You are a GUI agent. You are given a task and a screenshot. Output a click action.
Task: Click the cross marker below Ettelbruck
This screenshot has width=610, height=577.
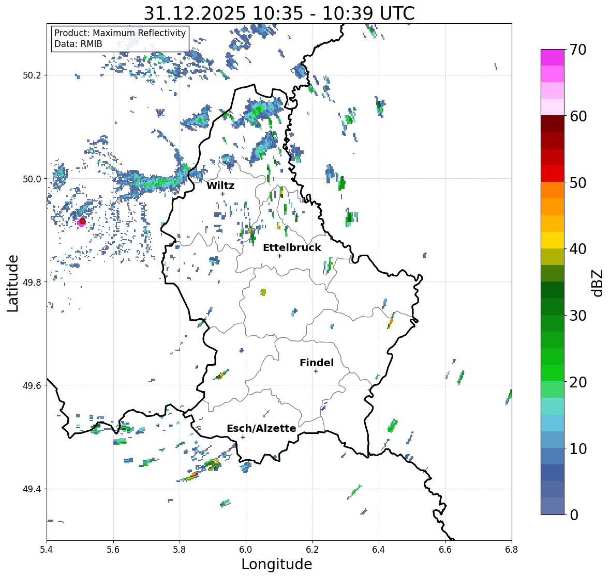click(x=279, y=256)
